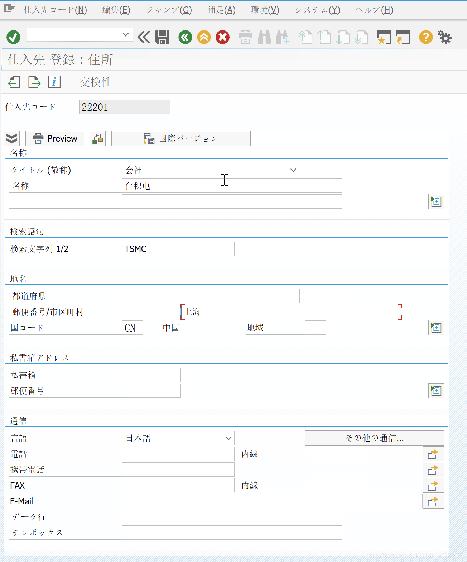The height and width of the screenshot is (562, 467).
Task: Click the 交換性 toolbar button
Action: [96, 82]
